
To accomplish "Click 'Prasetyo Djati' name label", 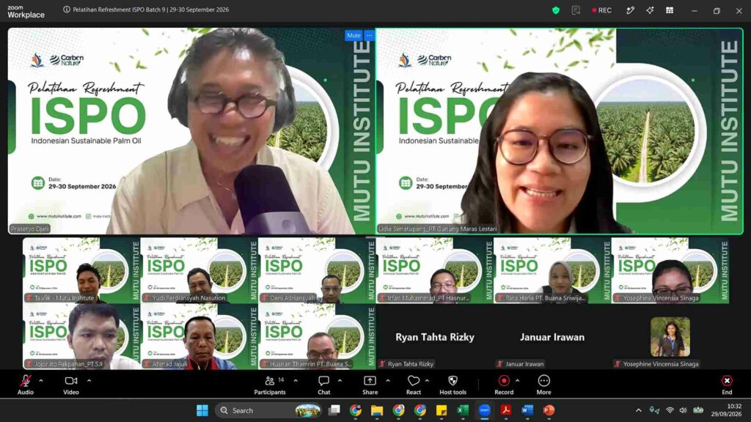I will click(29, 229).
